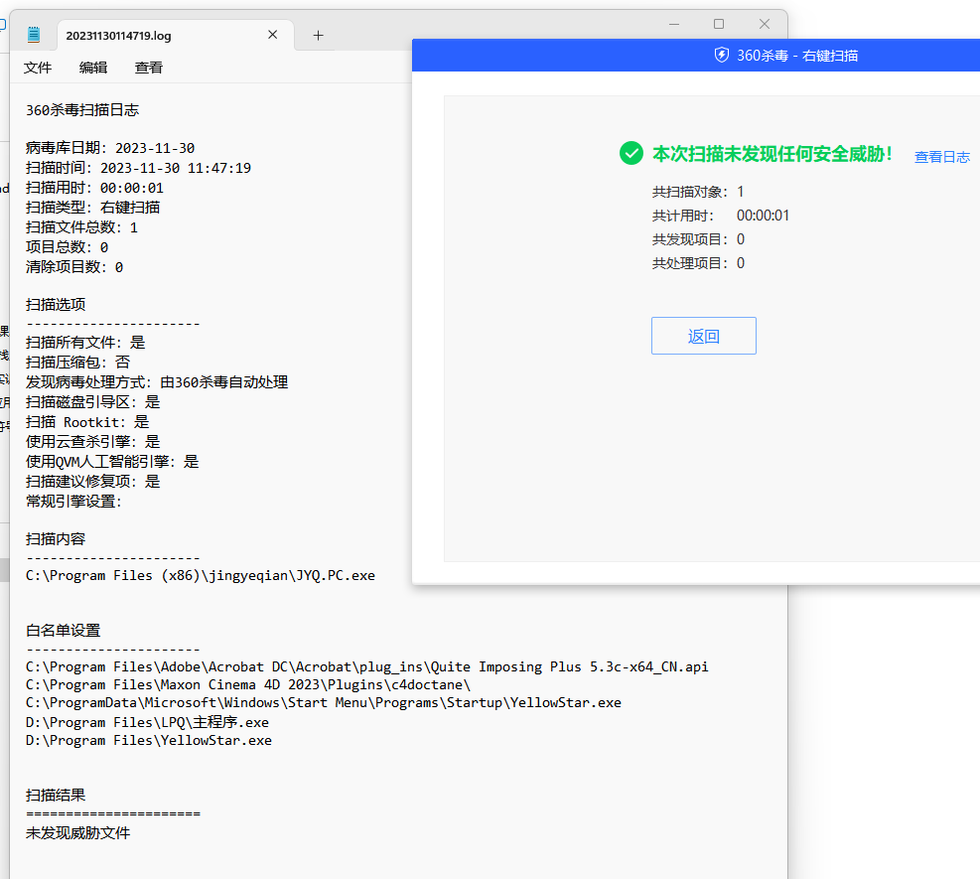
Task: Minimize the Notepad window
Action: click(x=674, y=24)
